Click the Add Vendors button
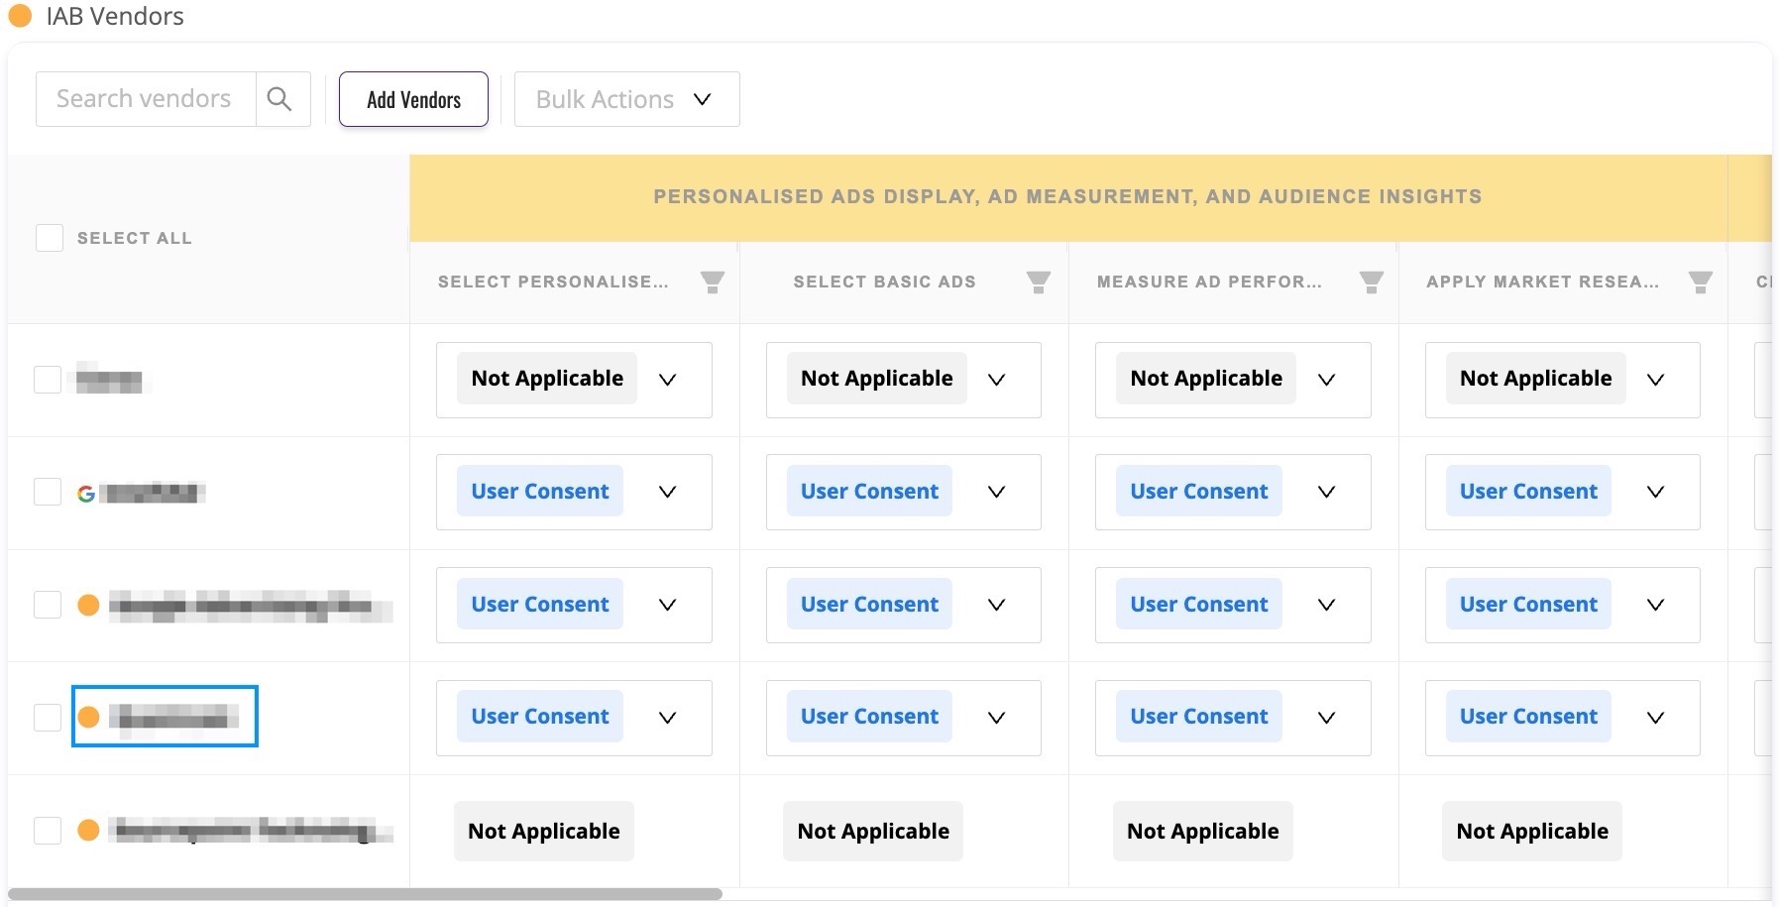This screenshot has height=907, width=1779. click(413, 99)
